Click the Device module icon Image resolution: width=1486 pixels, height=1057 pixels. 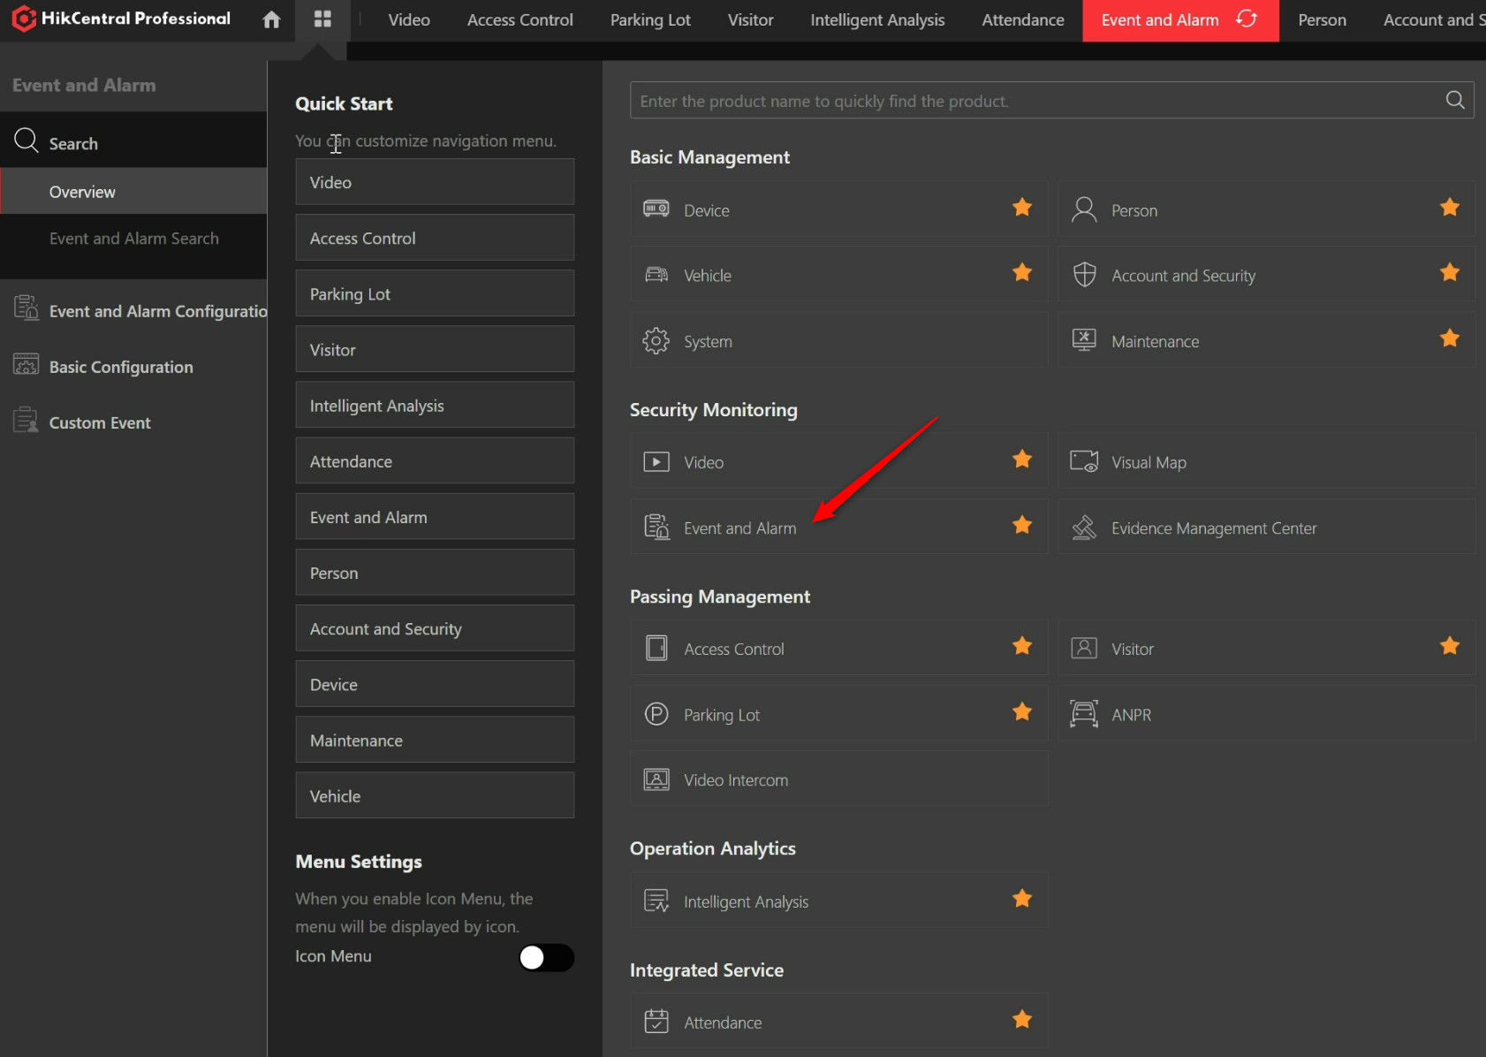click(656, 209)
